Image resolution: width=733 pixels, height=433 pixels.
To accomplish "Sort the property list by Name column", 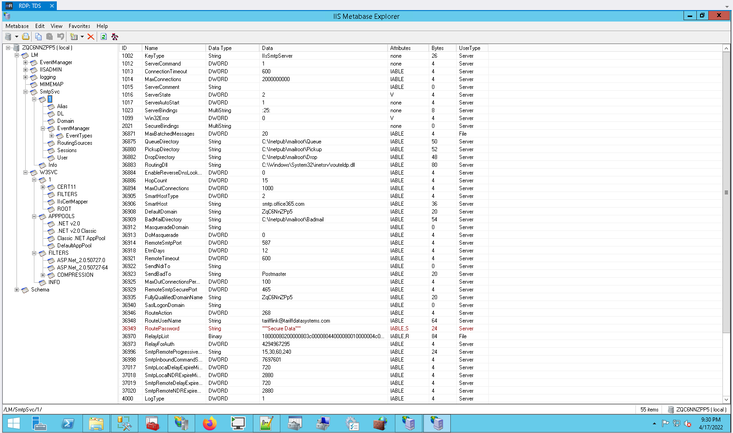I will click(x=174, y=48).
